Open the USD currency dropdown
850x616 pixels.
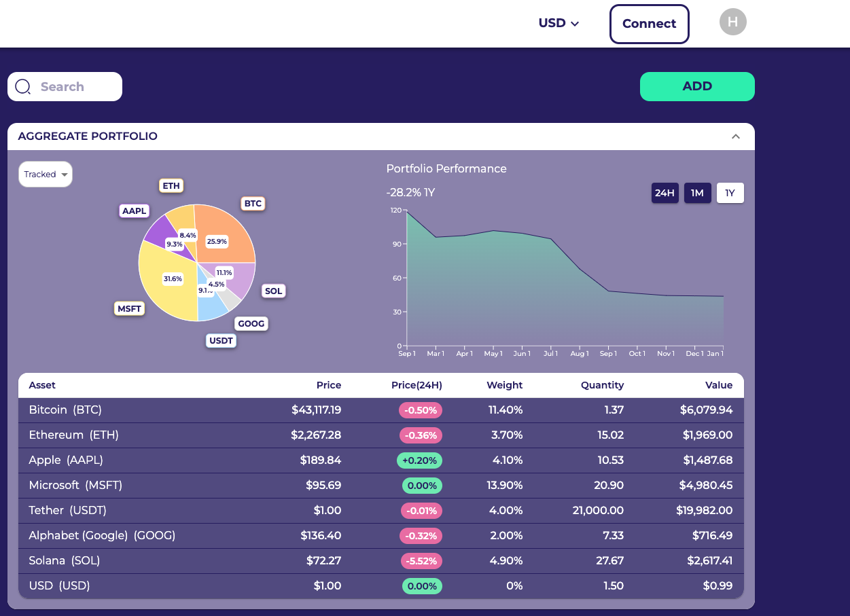(559, 23)
